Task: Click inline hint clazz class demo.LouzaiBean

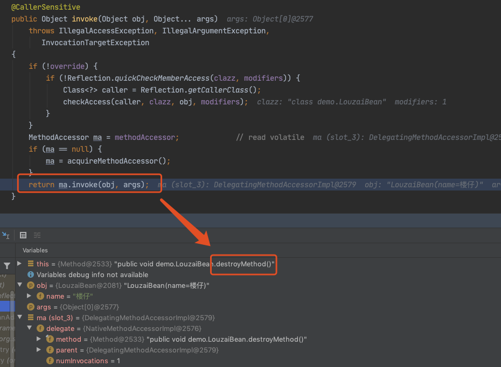Action: [x=322, y=102]
